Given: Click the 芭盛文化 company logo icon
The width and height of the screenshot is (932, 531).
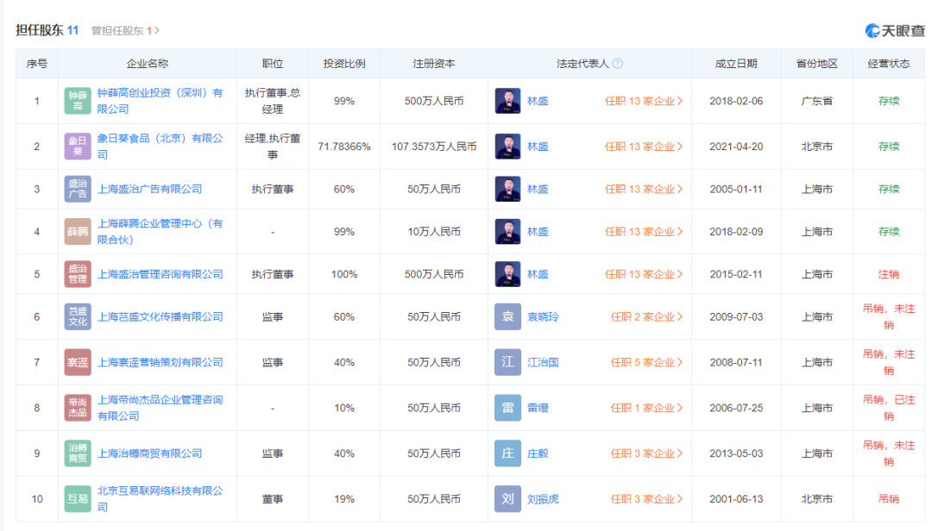Looking at the screenshot, I should [78, 316].
